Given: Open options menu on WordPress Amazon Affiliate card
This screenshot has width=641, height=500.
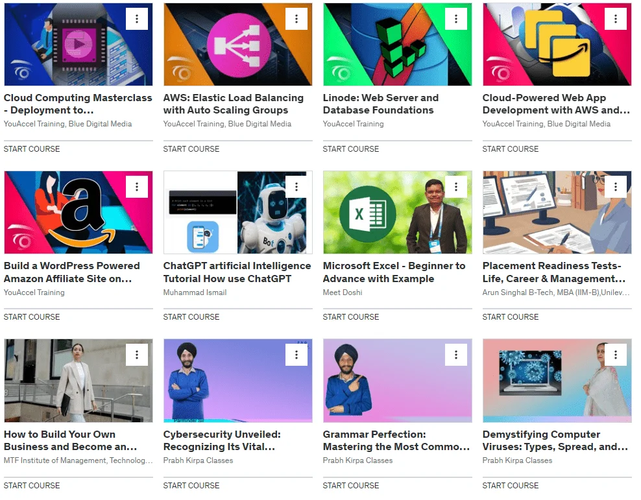Looking at the screenshot, I should pos(136,187).
